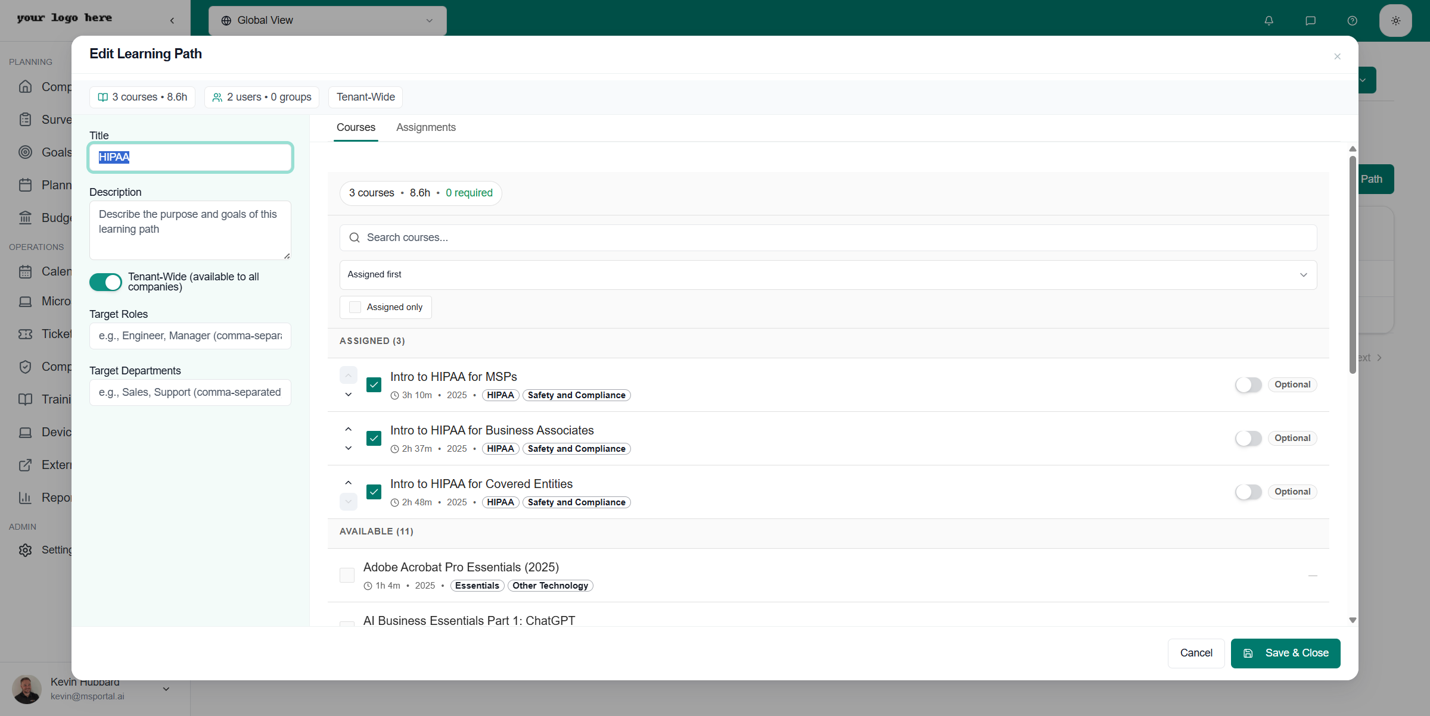Toggle the theme sun icon

[x=1395, y=20]
